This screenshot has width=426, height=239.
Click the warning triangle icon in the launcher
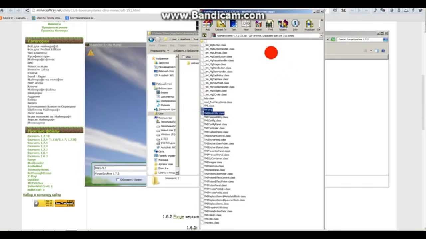[x=91, y=53]
